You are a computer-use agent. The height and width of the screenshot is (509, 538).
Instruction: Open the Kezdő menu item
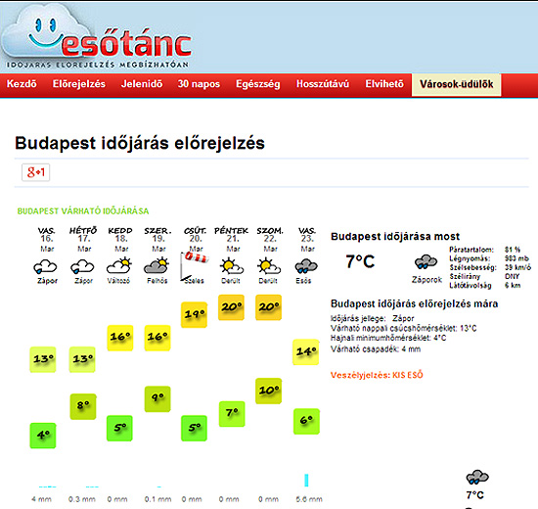tap(22, 84)
